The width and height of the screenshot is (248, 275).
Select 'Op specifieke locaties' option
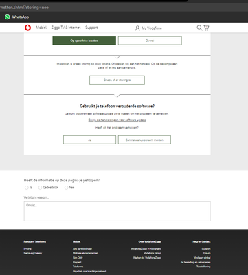coord(84,41)
